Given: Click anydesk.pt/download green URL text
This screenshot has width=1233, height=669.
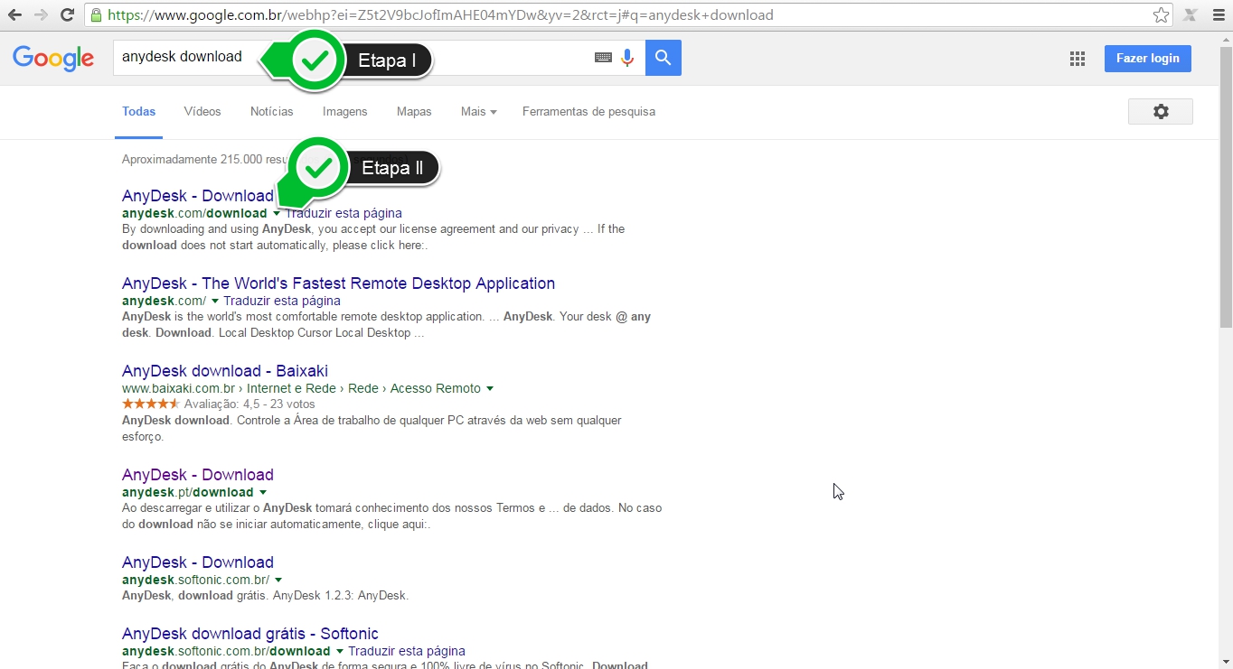Looking at the screenshot, I should (188, 492).
